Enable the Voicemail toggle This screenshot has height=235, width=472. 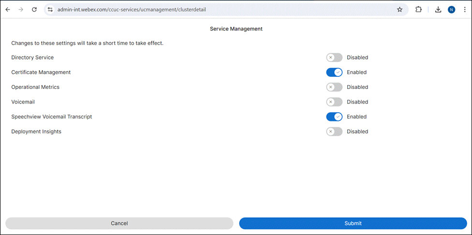pos(334,102)
